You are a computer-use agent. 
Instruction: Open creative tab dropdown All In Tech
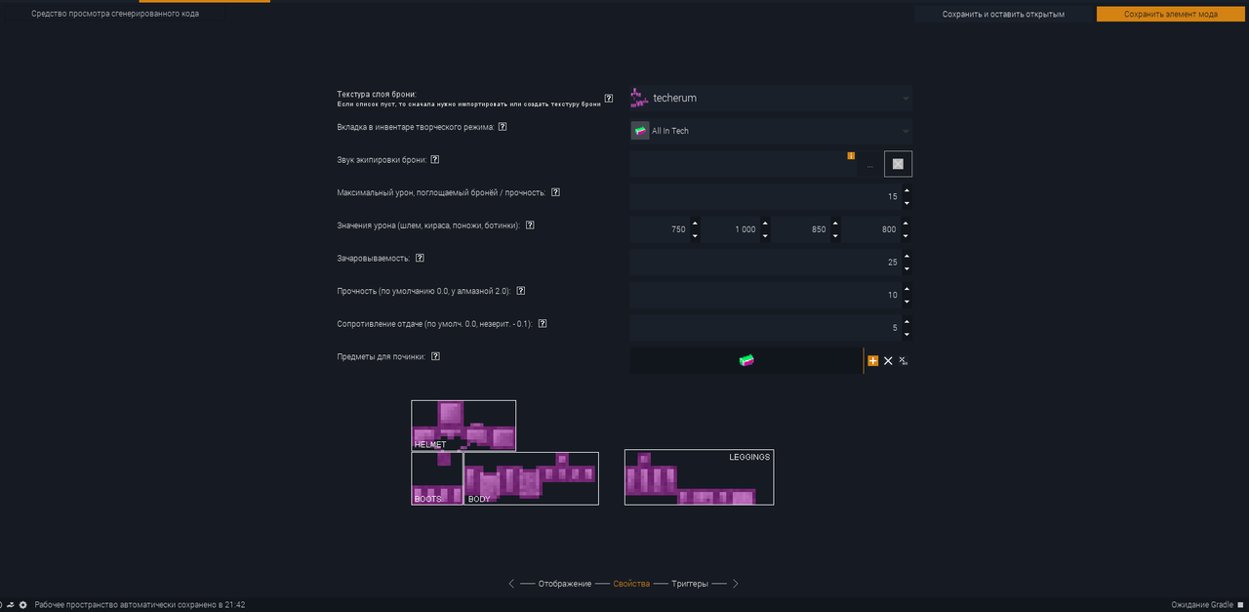click(x=771, y=131)
